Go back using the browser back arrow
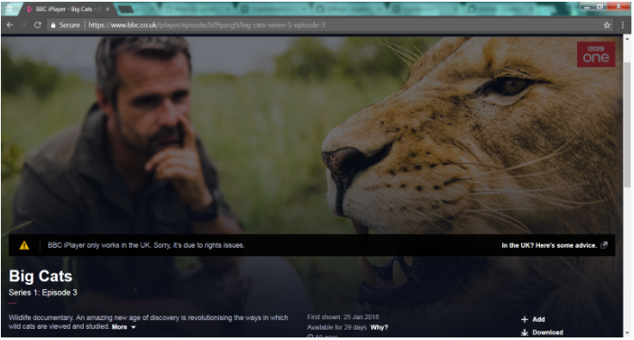 point(10,25)
